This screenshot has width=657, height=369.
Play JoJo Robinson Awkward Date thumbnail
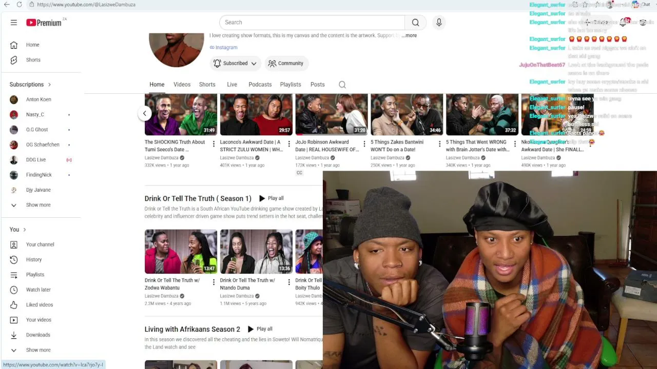[332, 114]
